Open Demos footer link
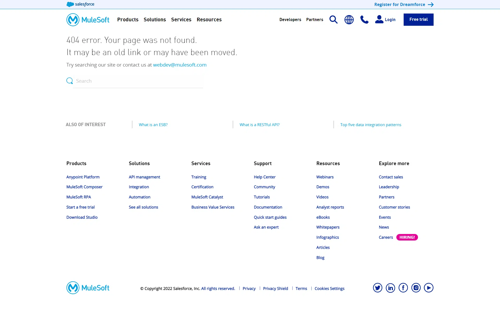 pos(323,187)
